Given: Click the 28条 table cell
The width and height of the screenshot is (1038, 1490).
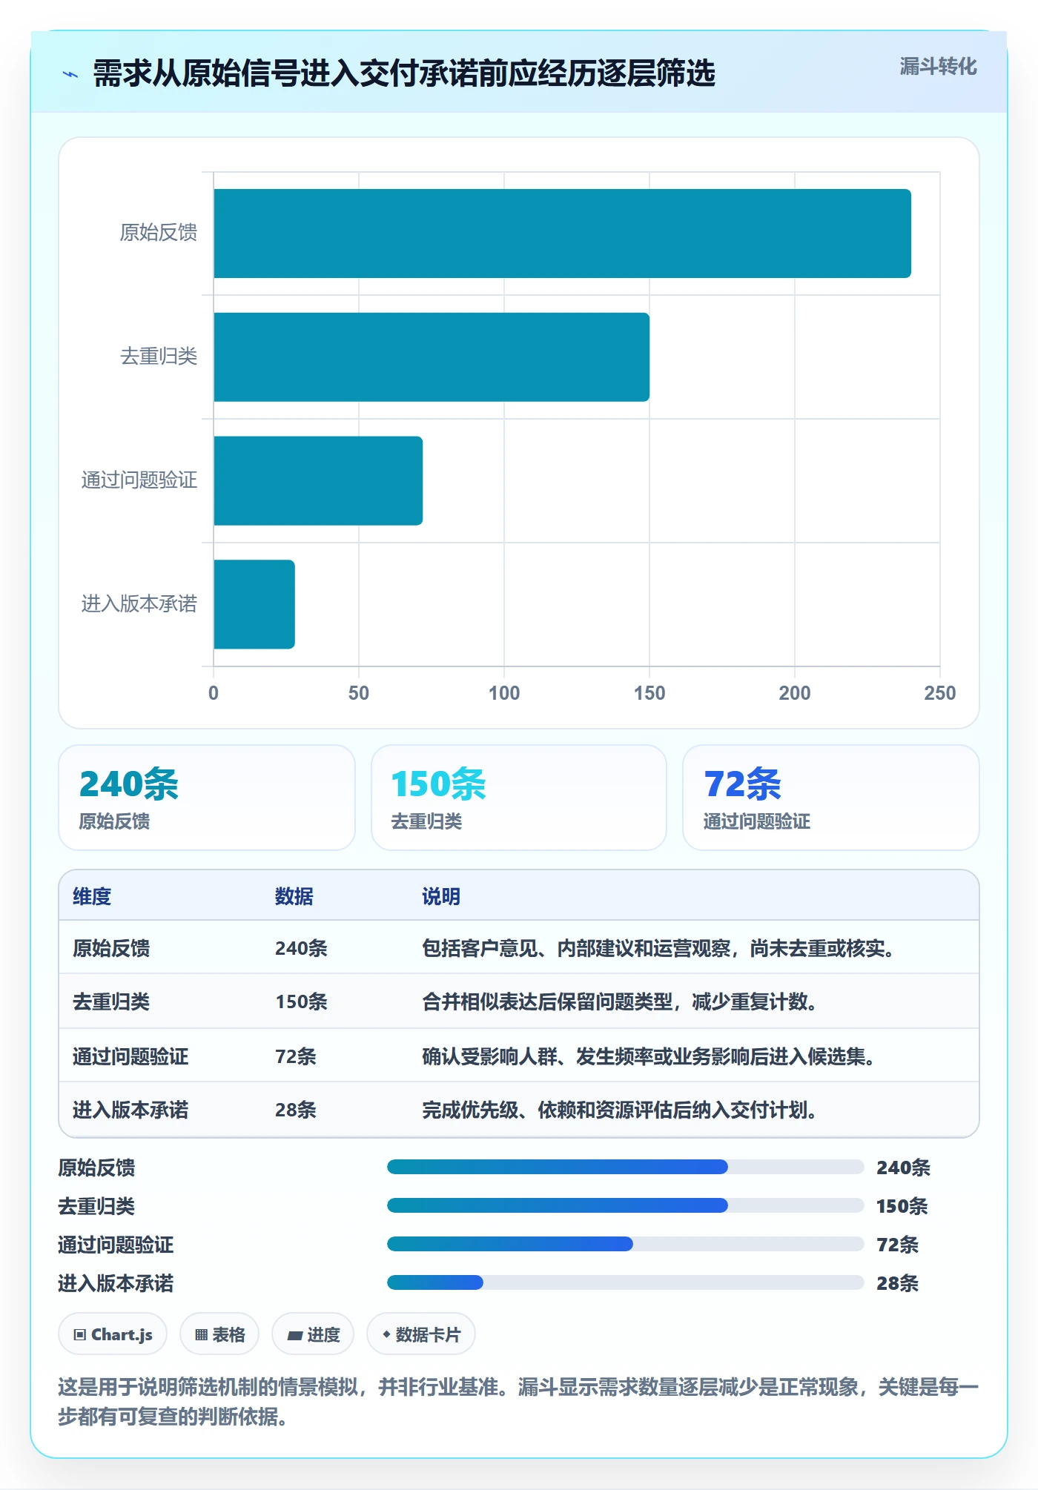Looking at the screenshot, I should click(x=296, y=1110).
